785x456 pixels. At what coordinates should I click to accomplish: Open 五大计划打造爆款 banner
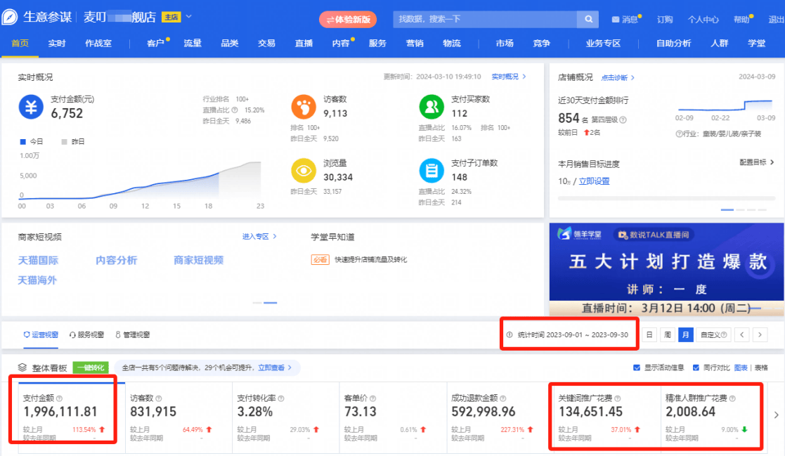pos(667,269)
